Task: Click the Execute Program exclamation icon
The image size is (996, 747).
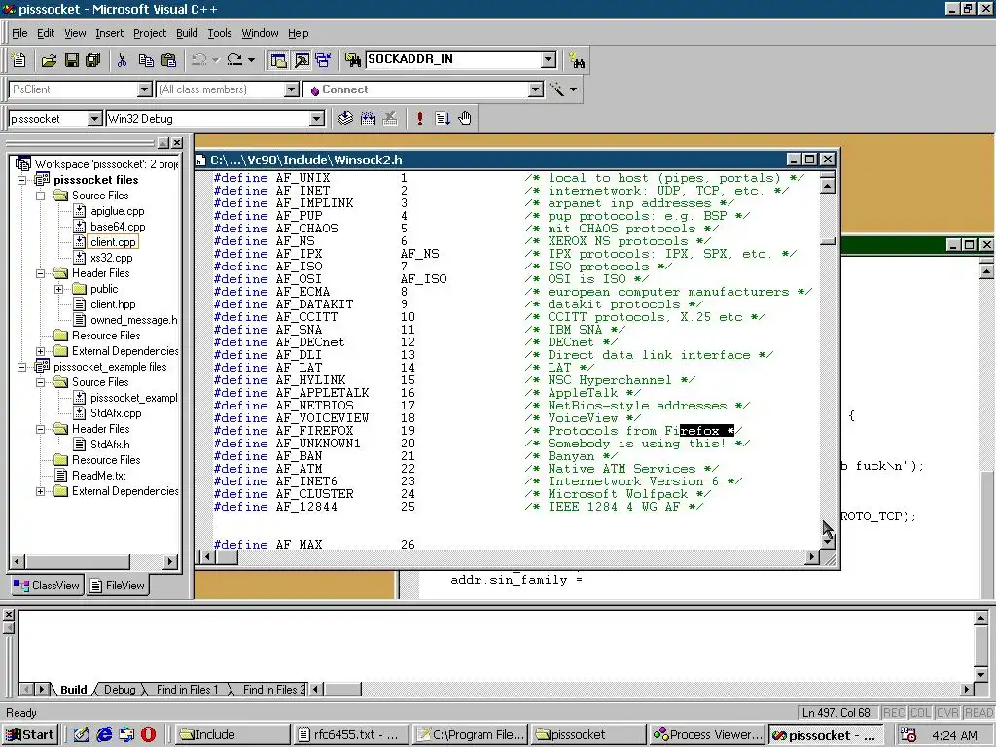Action: coord(420,118)
